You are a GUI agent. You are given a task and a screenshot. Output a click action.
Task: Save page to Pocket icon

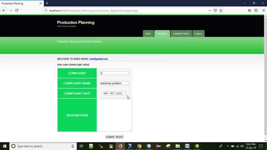pyautogui.click(x=215, y=10)
